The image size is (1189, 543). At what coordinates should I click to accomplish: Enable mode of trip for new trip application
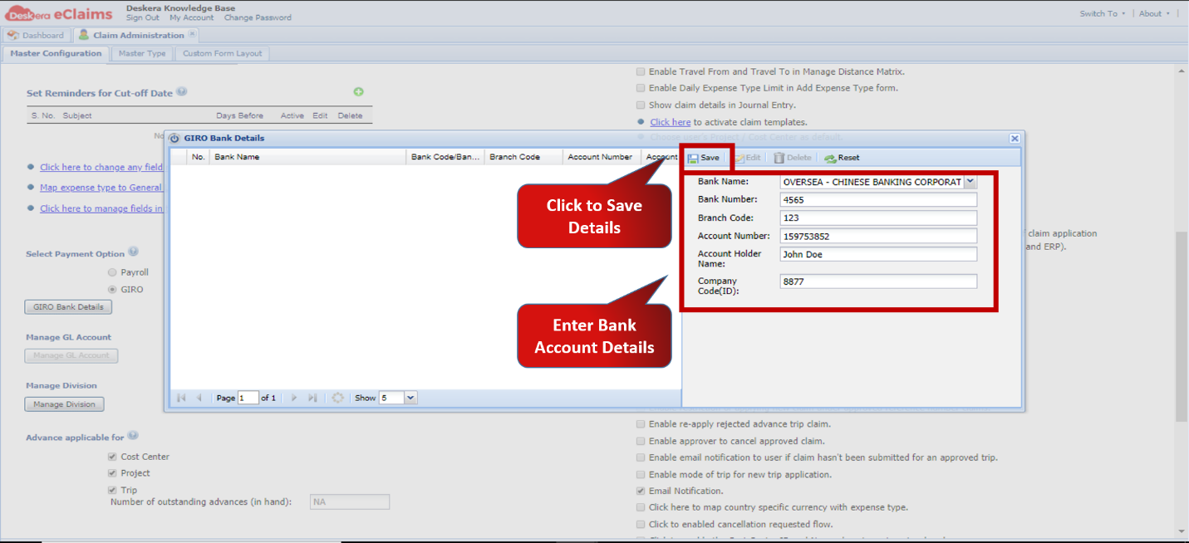[641, 475]
